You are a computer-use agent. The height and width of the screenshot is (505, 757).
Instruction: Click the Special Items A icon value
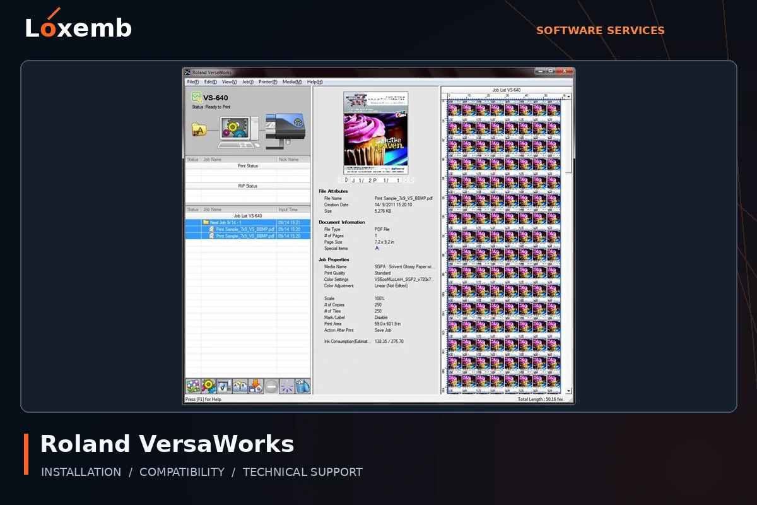(x=377, y=248)
